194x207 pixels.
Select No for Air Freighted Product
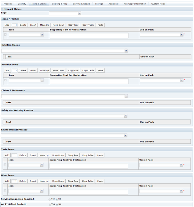(57, 205)
